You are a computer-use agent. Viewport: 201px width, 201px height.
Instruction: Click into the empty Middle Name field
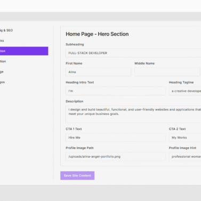(167, 72)
